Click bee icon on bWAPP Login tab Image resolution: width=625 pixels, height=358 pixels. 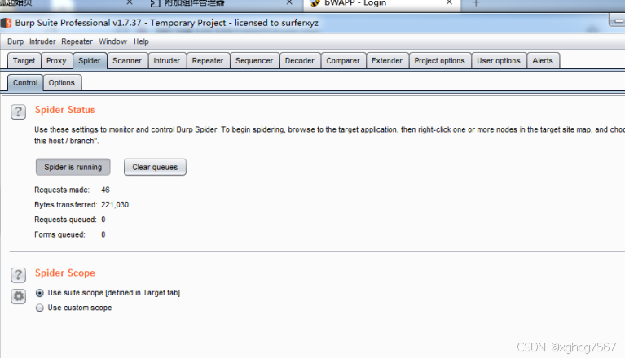pyautogui.click(x=315, y=2)
